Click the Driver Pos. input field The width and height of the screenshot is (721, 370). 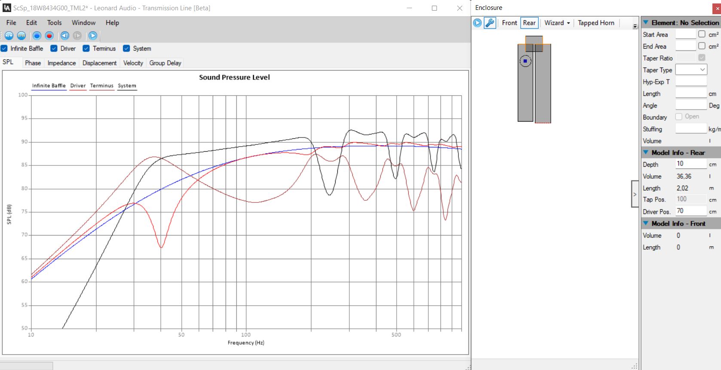point(690,211)
